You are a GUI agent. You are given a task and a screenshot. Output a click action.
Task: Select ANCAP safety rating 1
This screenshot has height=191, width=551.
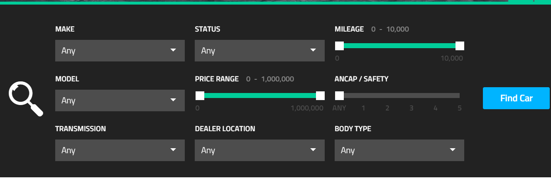coord(363,108)
